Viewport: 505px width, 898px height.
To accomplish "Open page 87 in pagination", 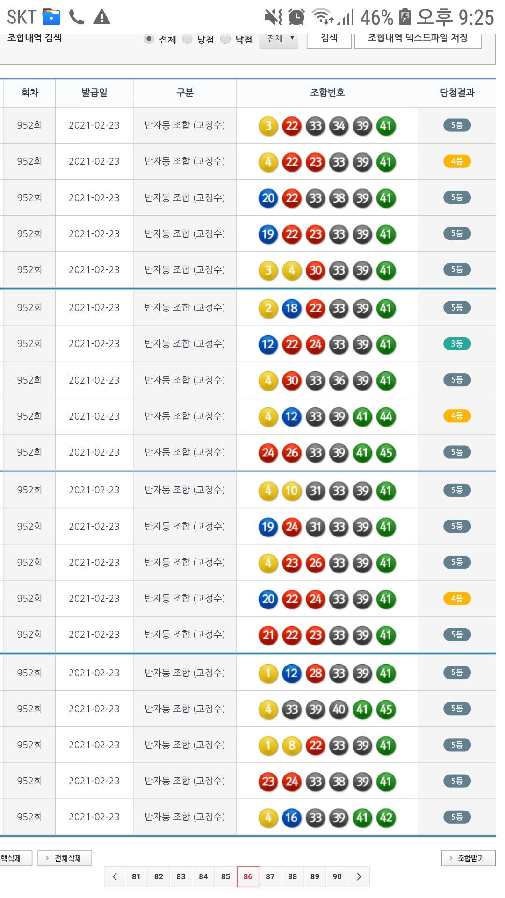I will tap(270, 876).
